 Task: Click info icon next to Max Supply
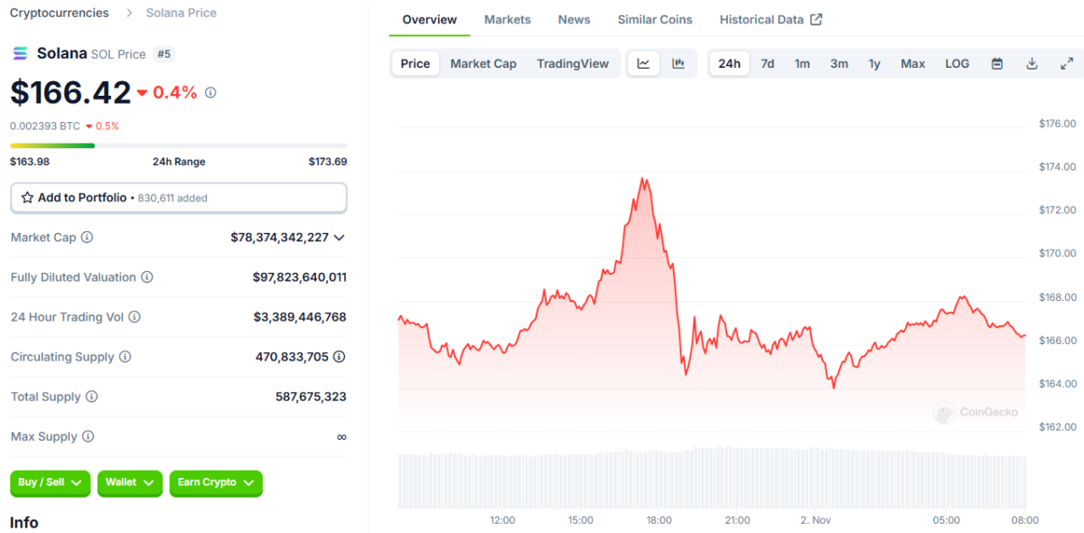(88, 436)
